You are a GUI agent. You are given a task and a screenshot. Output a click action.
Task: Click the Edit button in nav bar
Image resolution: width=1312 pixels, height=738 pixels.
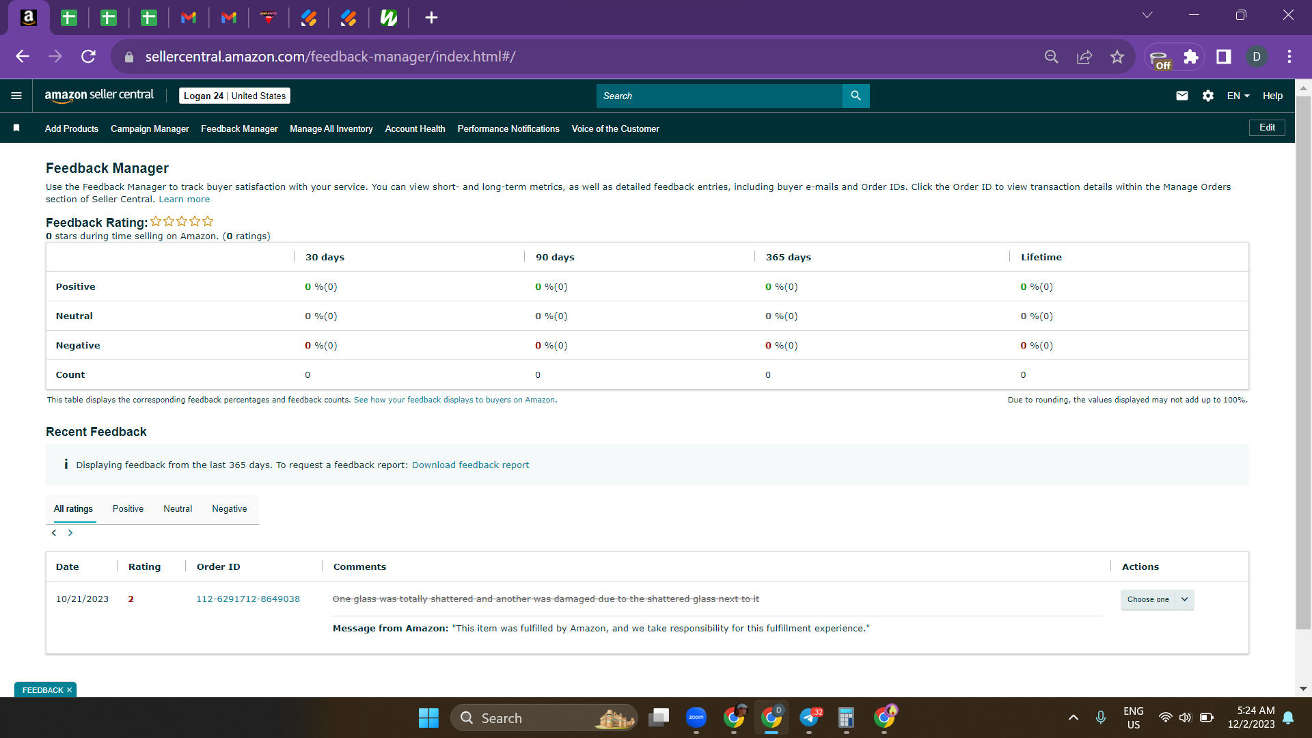(1267, 128)
